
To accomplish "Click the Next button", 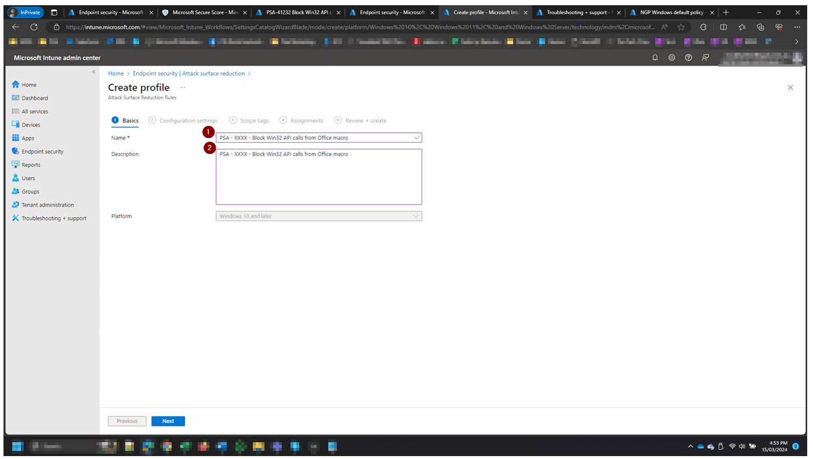I will pos(168,421).
